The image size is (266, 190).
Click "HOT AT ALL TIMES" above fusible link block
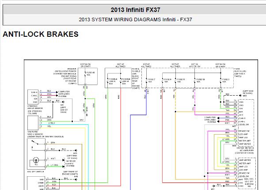[121, 65]
